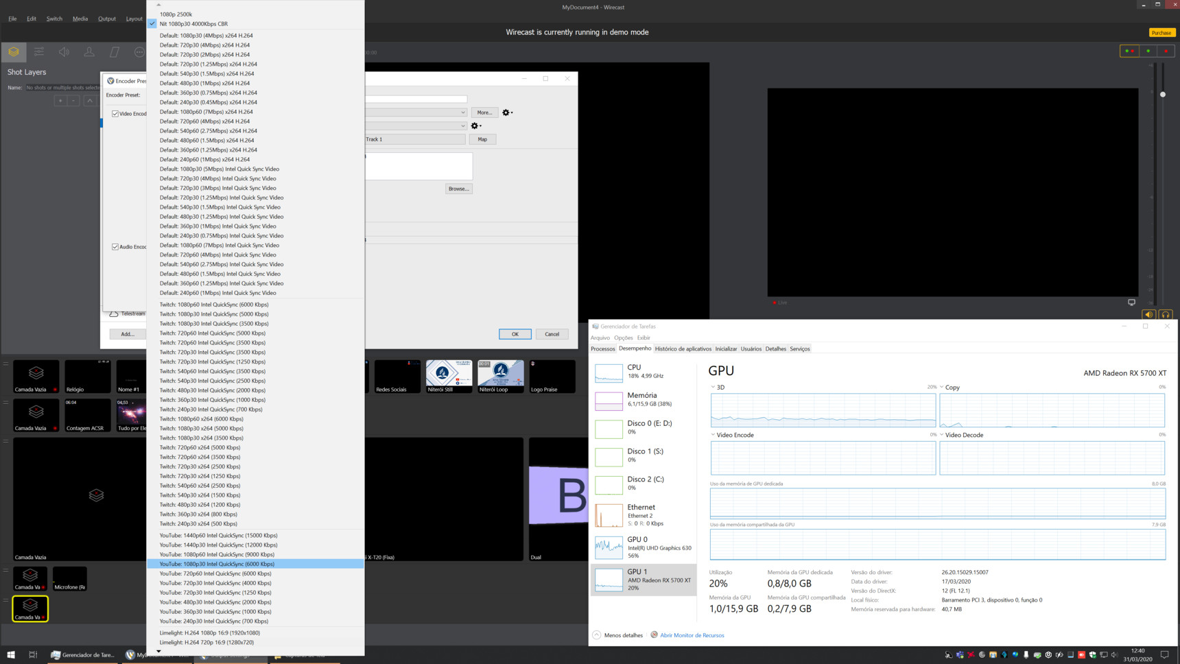Select the Redes Sociais shot
The width and height of the screenshot is (1180, 664).
pyautogui.click(x=397, y=377)
